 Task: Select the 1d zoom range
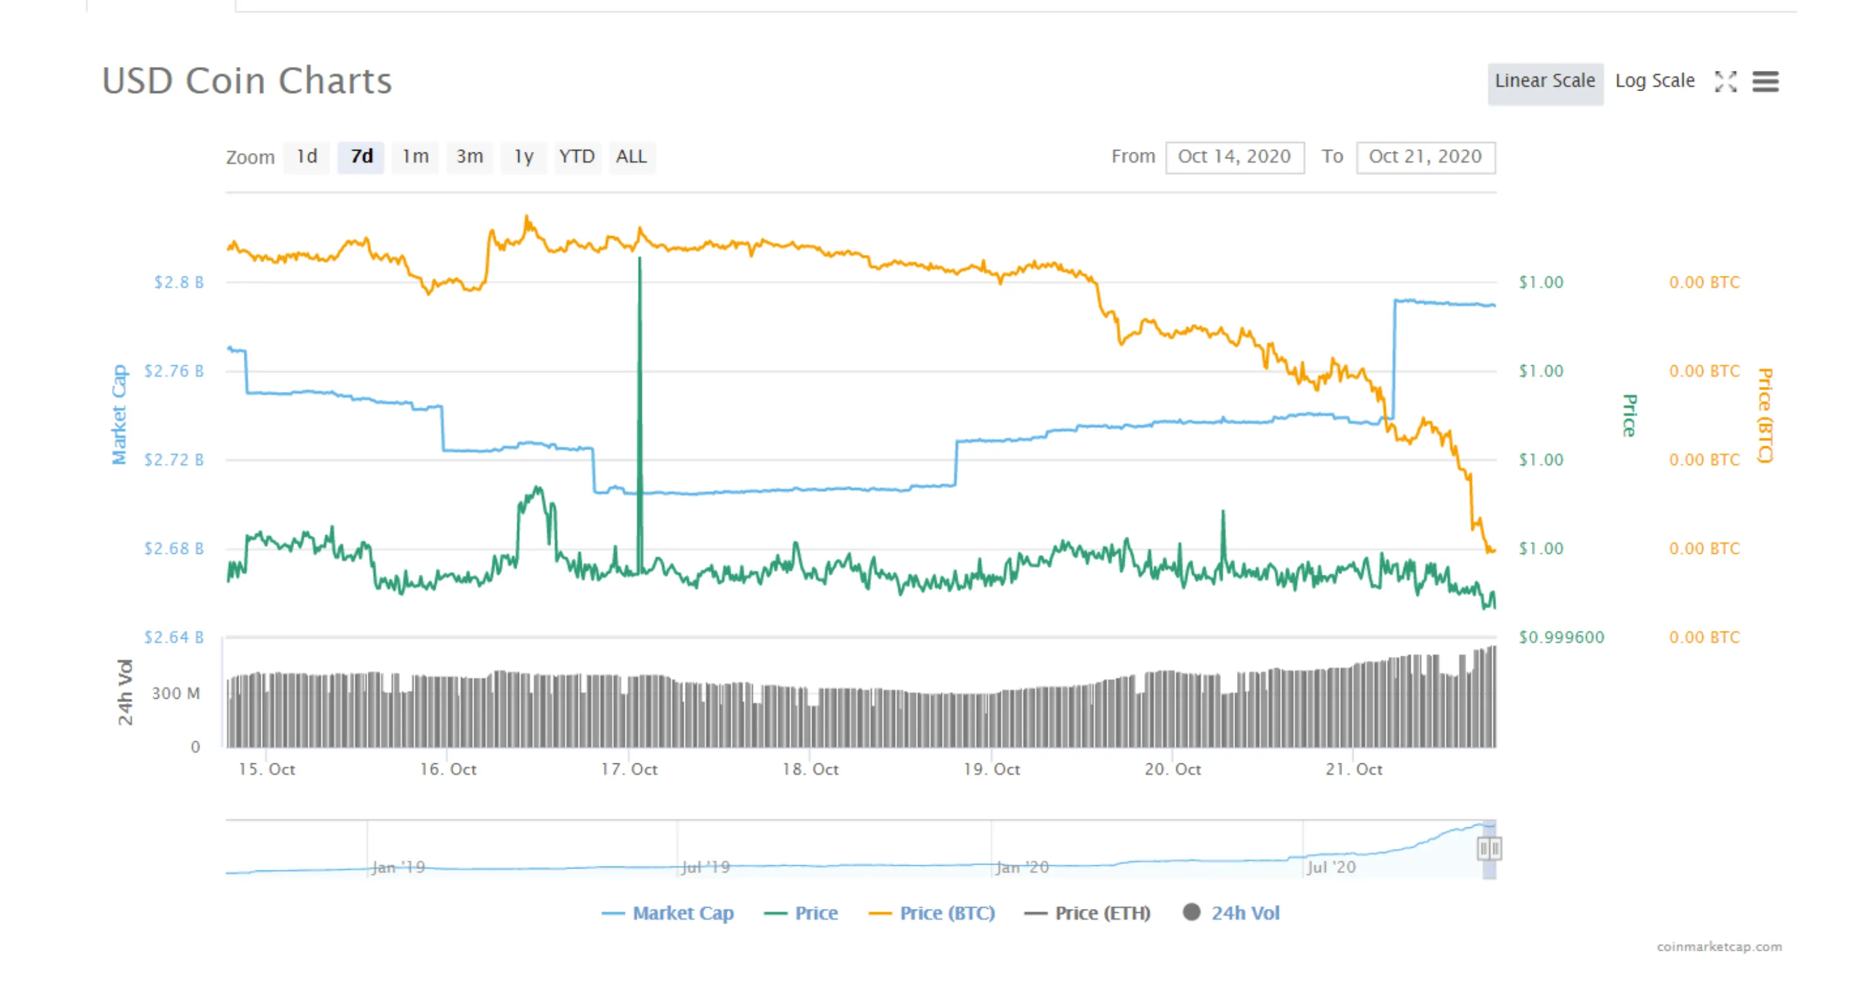click(306, 156)
